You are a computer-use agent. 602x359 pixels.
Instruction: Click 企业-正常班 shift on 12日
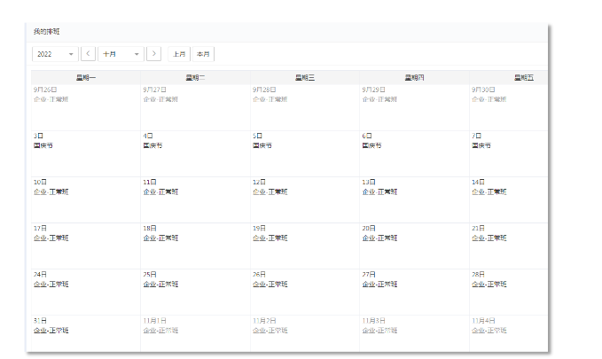pyautogui.click(x=270, y=191)
